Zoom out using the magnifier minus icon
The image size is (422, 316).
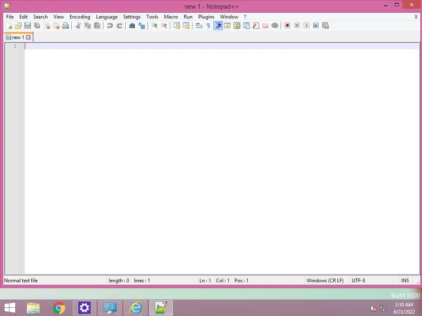(x=164, y=26)
